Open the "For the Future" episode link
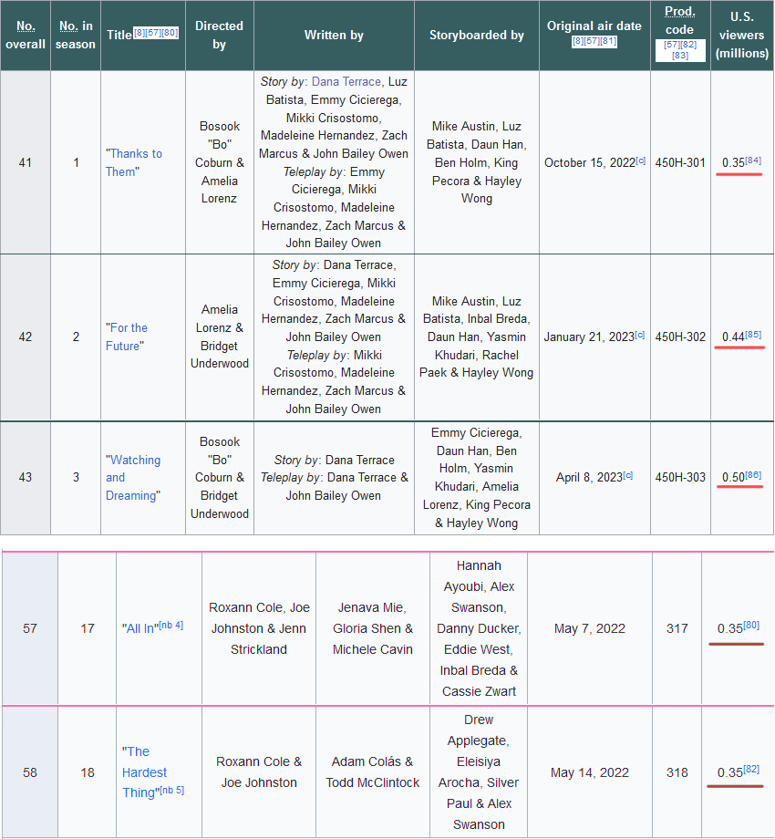This screenshot has width=775, height=839. tap(126, 337)
